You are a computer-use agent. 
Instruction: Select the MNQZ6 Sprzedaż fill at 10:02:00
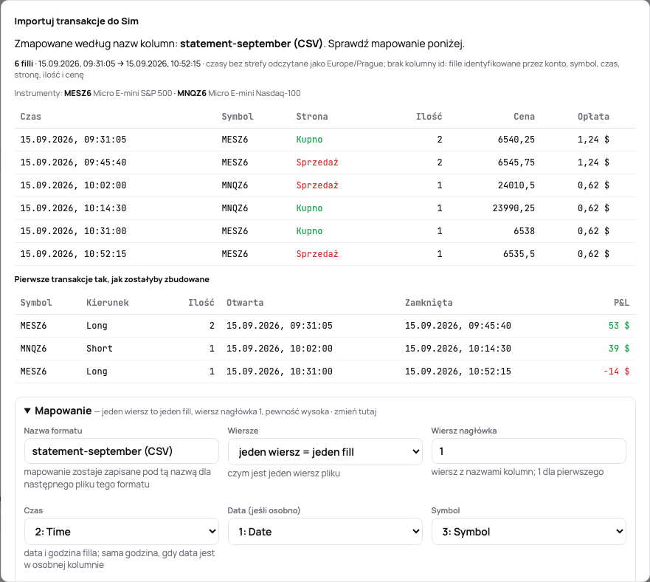click(x=325, y=185)
